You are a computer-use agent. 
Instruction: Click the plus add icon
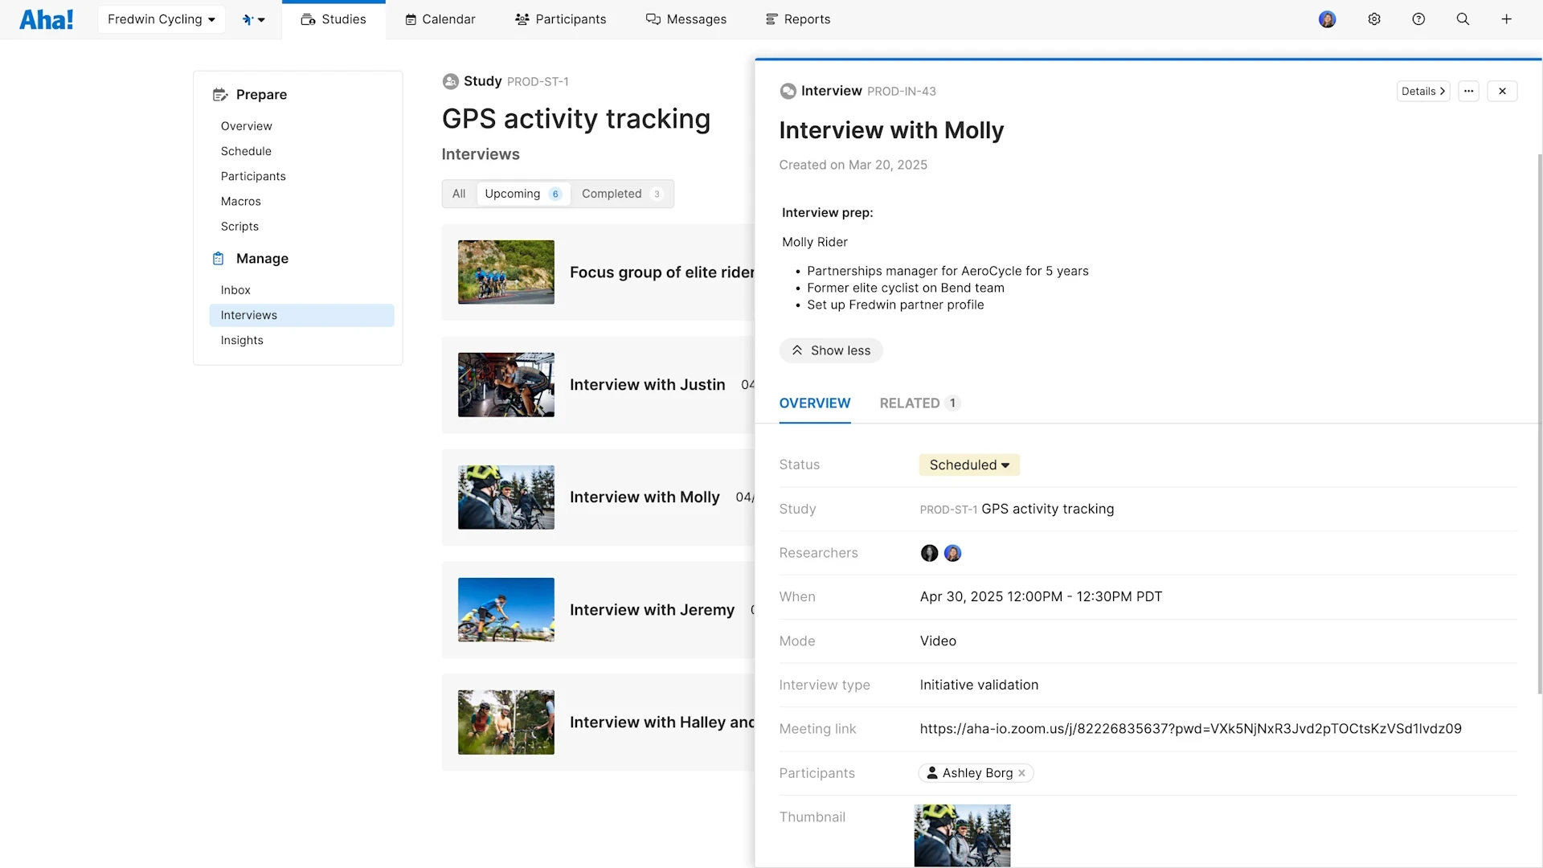coord(1506,19)
